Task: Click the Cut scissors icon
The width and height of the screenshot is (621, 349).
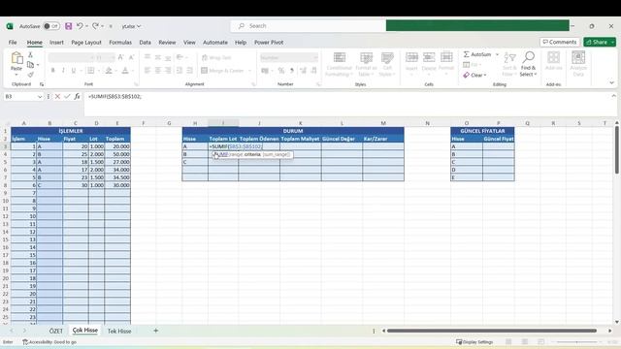Action: pos(30,54)
